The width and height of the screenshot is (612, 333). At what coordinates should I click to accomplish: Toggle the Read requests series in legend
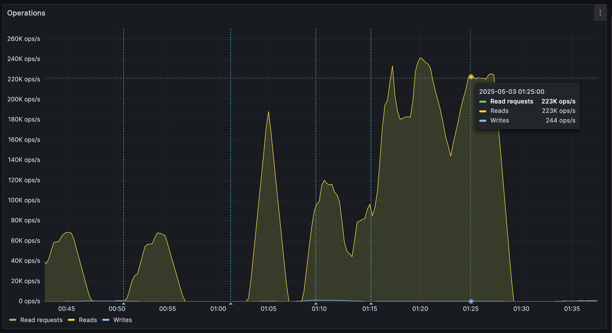point(41,320)
